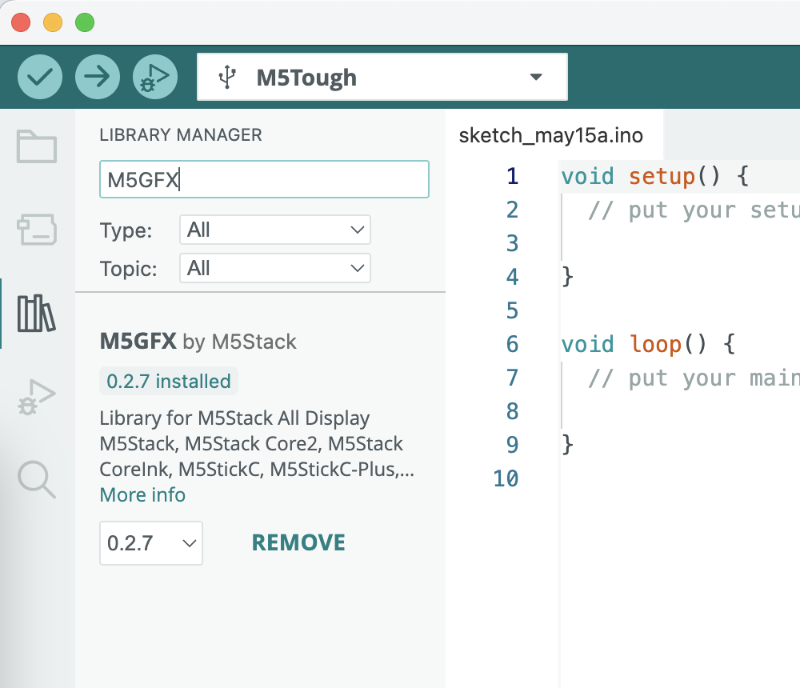Open the Boards Manager sidebar icon
800x688 pixels.
[x=37, y=229]
